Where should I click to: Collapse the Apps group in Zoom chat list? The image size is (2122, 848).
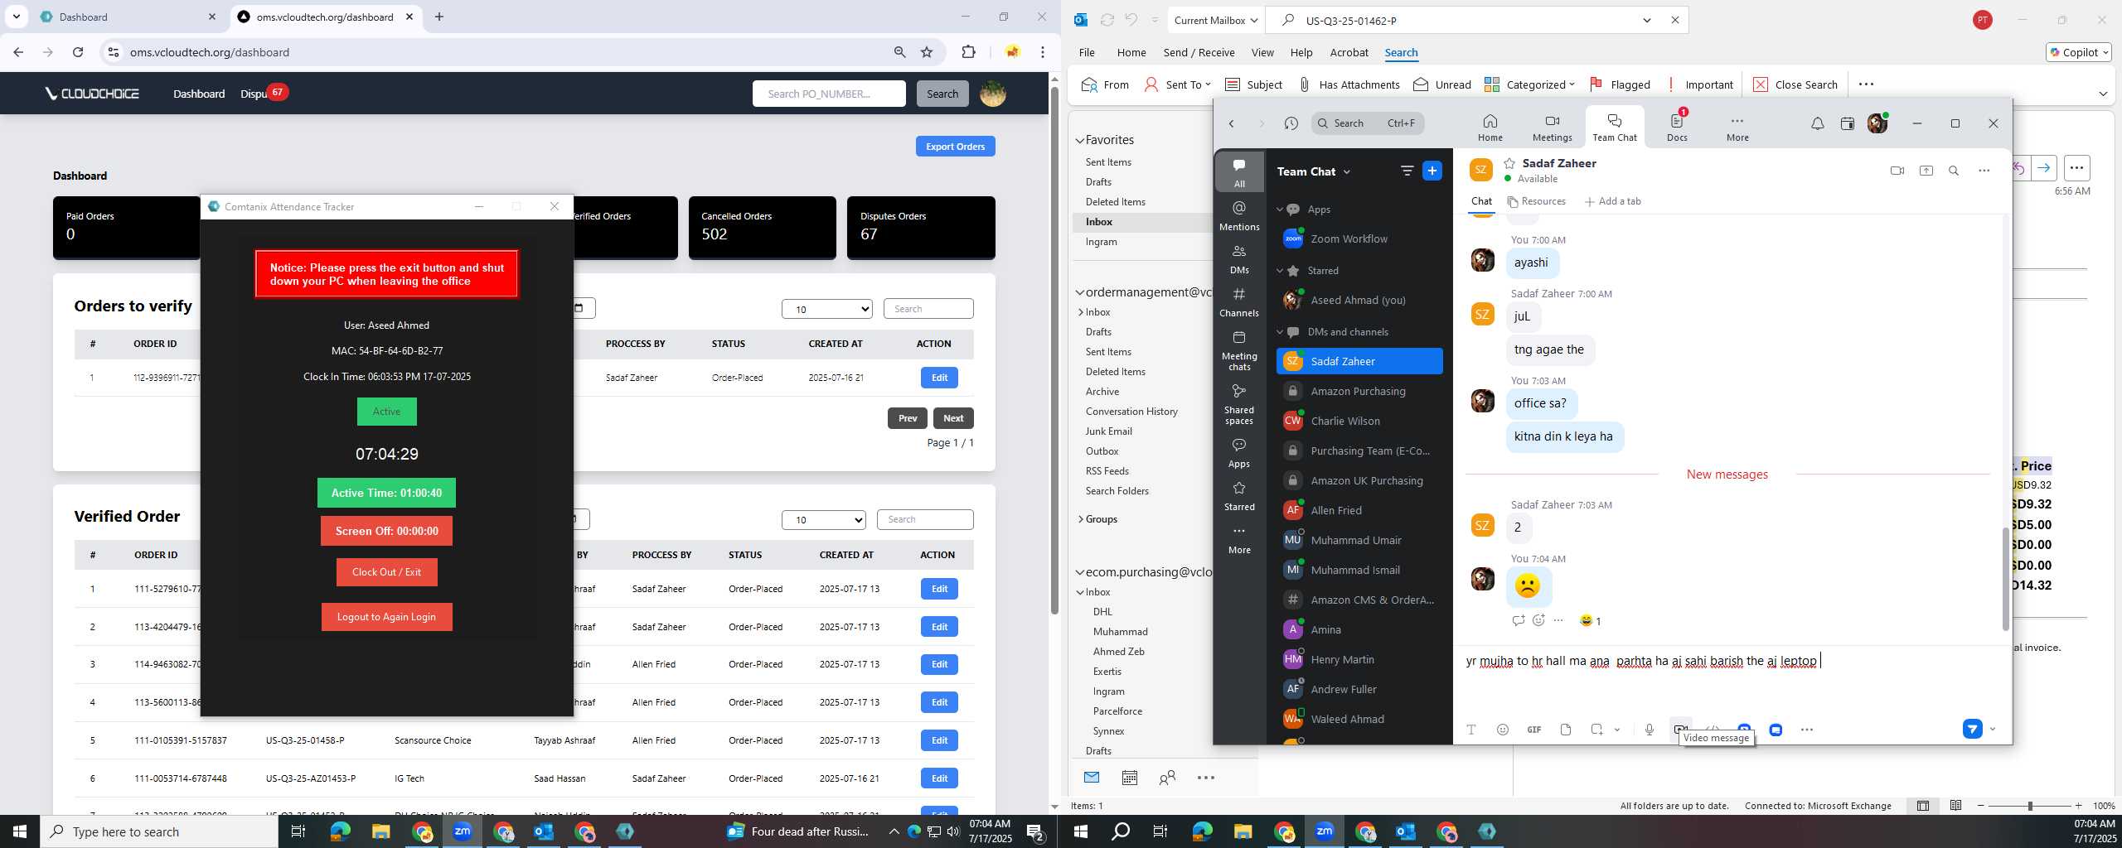pyautogui.click(x=1280, y=210)
